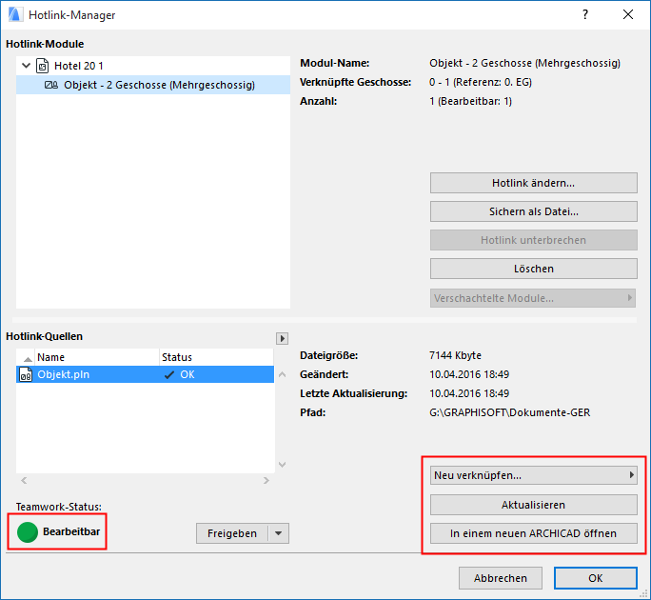Click the Hotlink unterbrechen button

(x=534, y=240)
